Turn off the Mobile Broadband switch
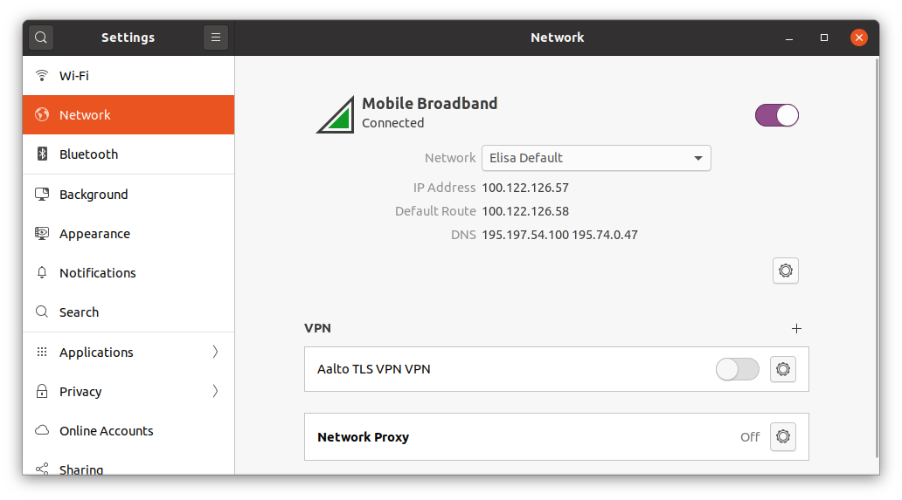 click(x=776, y=115)
